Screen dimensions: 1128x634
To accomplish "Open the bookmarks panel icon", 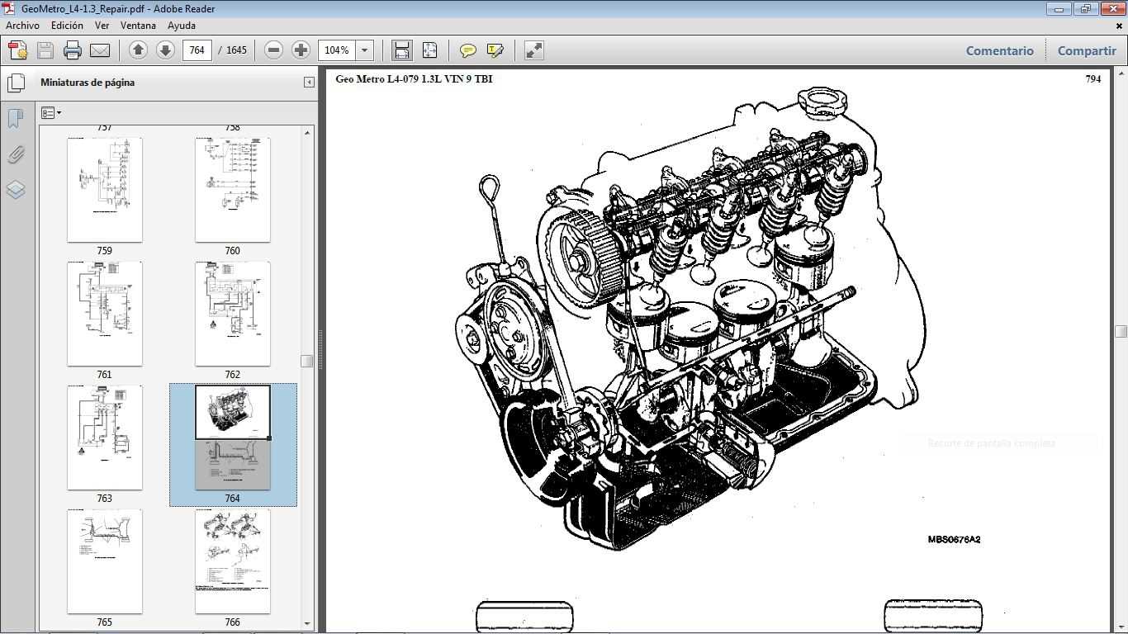I will (16, 118).
